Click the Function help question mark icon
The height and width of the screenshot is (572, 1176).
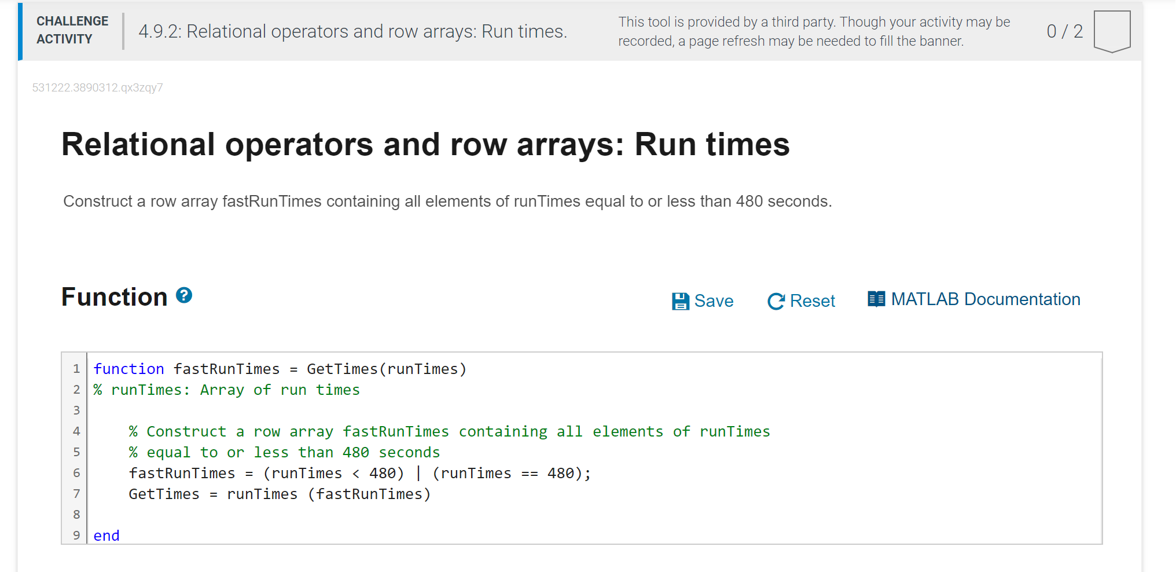point(184,295)
